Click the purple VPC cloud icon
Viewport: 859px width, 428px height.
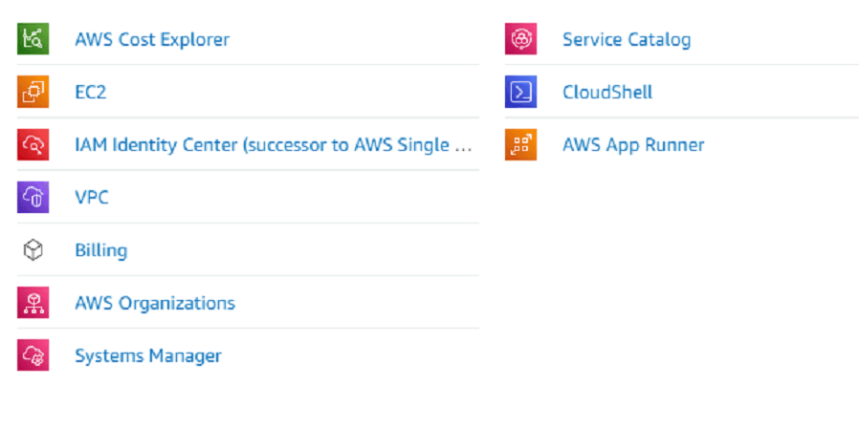click(x=33, y=197)
